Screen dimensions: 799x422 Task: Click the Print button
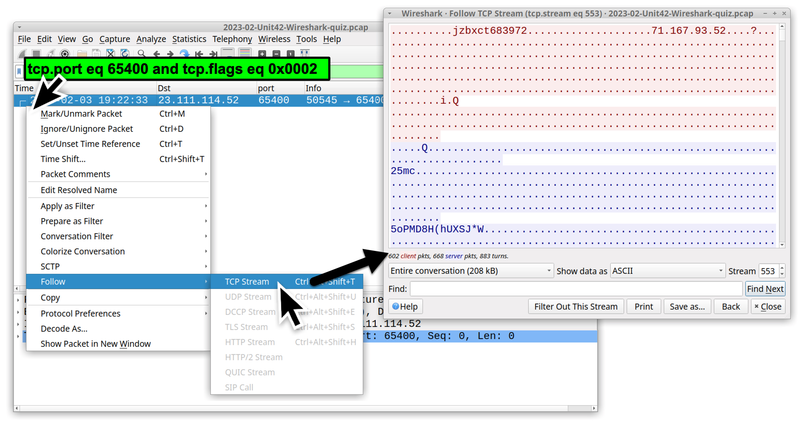point(644,307)
